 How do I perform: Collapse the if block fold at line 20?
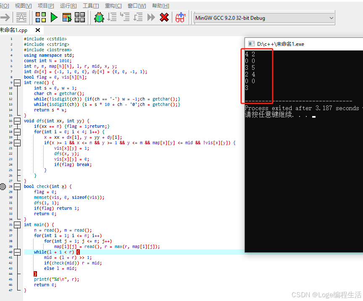(17, 143)
